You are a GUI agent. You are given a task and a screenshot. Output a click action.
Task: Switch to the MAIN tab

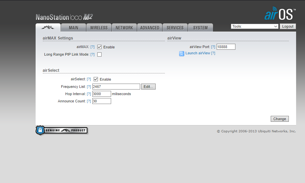pyautogui.click(x=74, y=28)
